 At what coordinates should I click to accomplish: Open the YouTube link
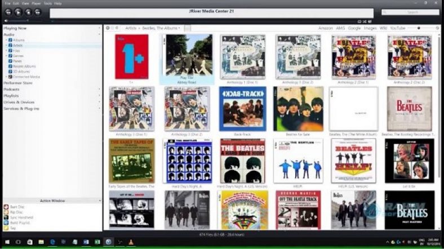(398, 28)
